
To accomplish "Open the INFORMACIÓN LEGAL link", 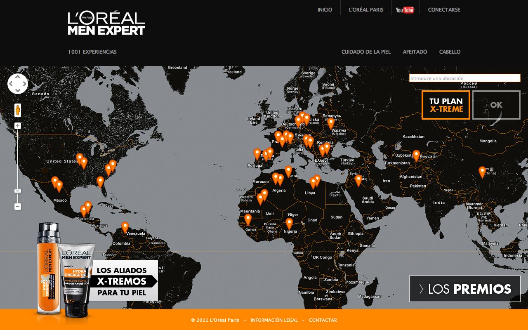I will [x=274, y=320].
